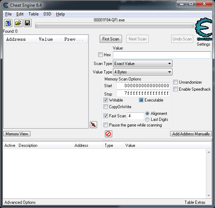
Task: Click the Fast Scan alignment value field
Action: point(135,116)
